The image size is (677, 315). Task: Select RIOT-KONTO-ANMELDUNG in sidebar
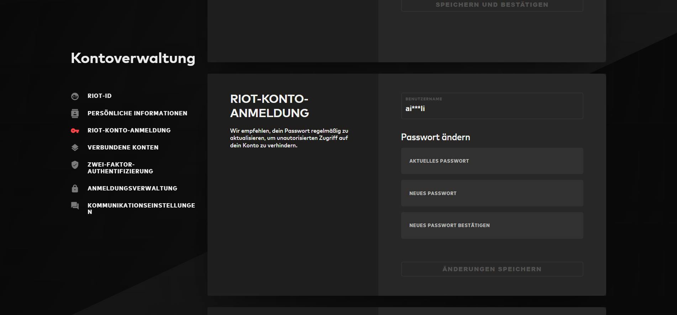tap(129, 130)
